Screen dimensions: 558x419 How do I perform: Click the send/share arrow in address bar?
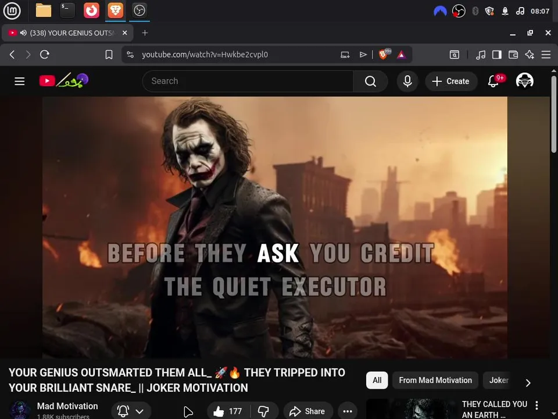[x=363, y=55]
